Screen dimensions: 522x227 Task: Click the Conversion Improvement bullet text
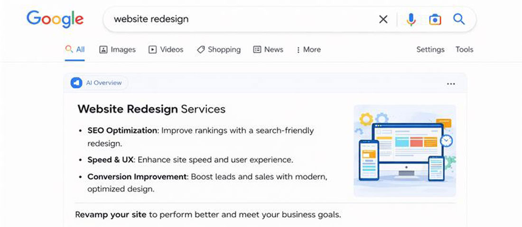[207, 183]
